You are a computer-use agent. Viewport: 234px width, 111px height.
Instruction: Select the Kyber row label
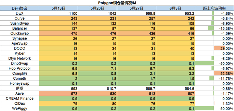click(20, 54)
